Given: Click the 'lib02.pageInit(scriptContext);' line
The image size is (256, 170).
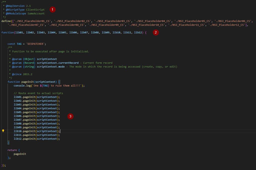Looking at the screenshot, I should [37, 101].
